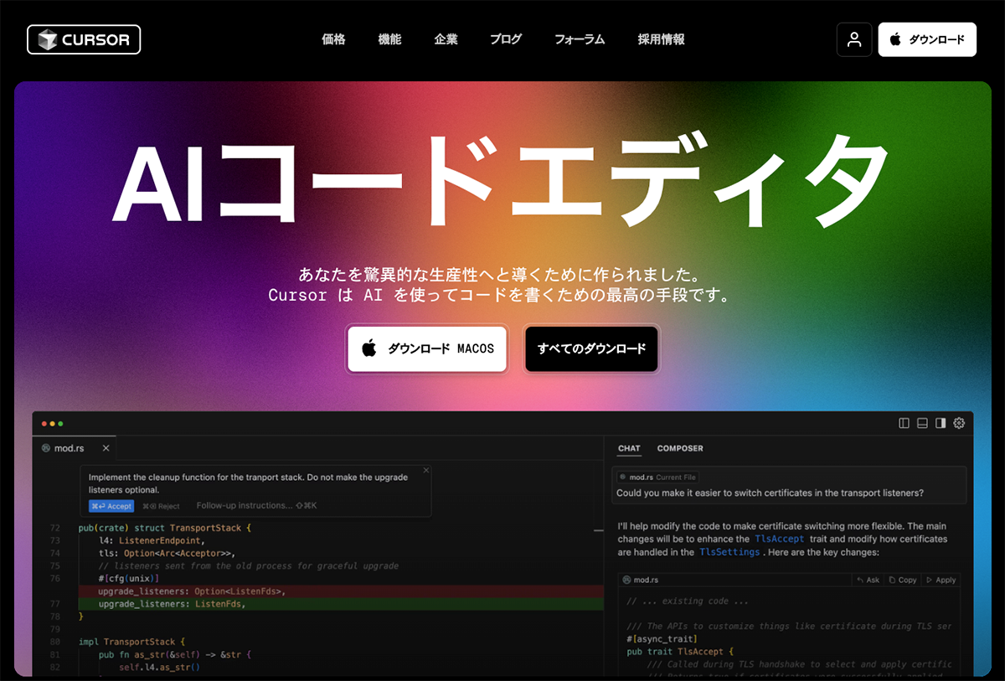Click the line #[cfg(unix)]
Screen dimensions: 1005x681
click(x=128, y=578)
